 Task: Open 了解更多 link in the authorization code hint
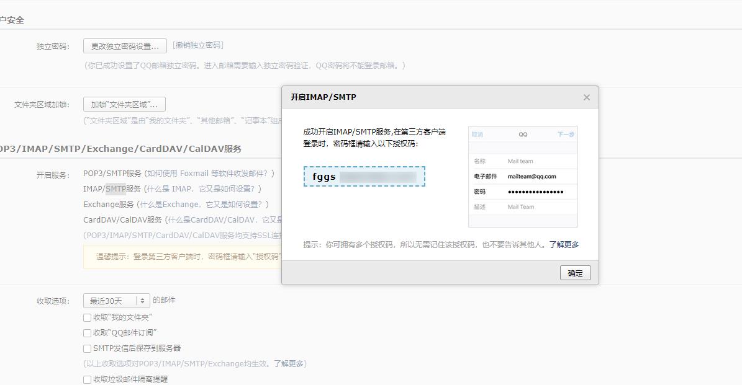click(x=564, y=245)
